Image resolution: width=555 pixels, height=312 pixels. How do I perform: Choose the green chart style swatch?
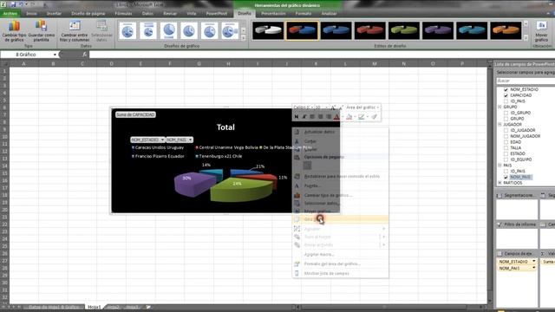pyautogui.click(x=404, y=30)
